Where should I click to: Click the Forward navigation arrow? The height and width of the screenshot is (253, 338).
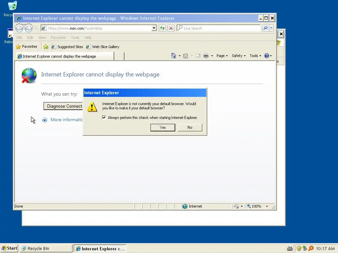coord(28,28)
